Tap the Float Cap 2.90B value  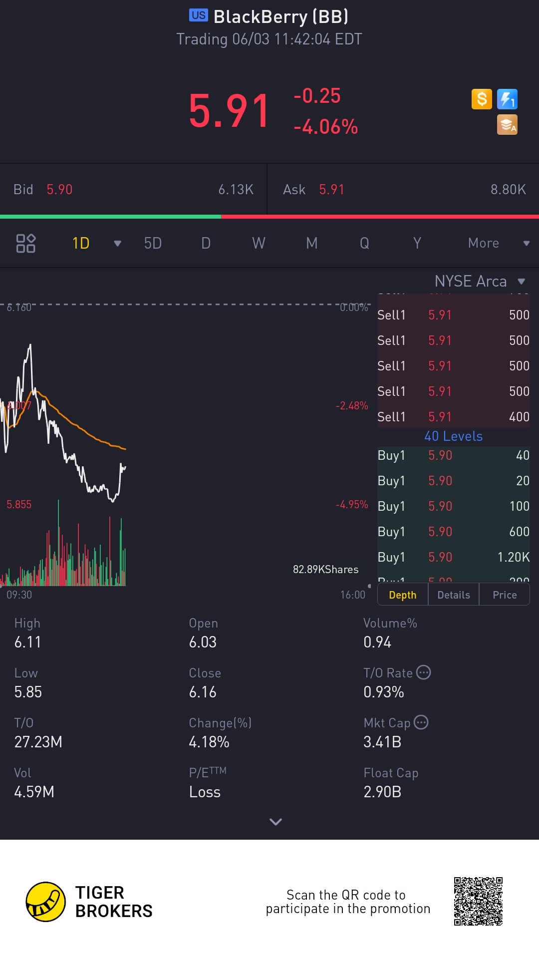click(x=382, y=792)
